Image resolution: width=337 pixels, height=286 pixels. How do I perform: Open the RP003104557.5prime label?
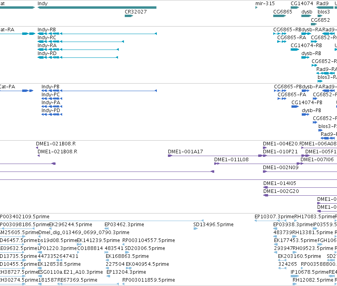point(149,240)
